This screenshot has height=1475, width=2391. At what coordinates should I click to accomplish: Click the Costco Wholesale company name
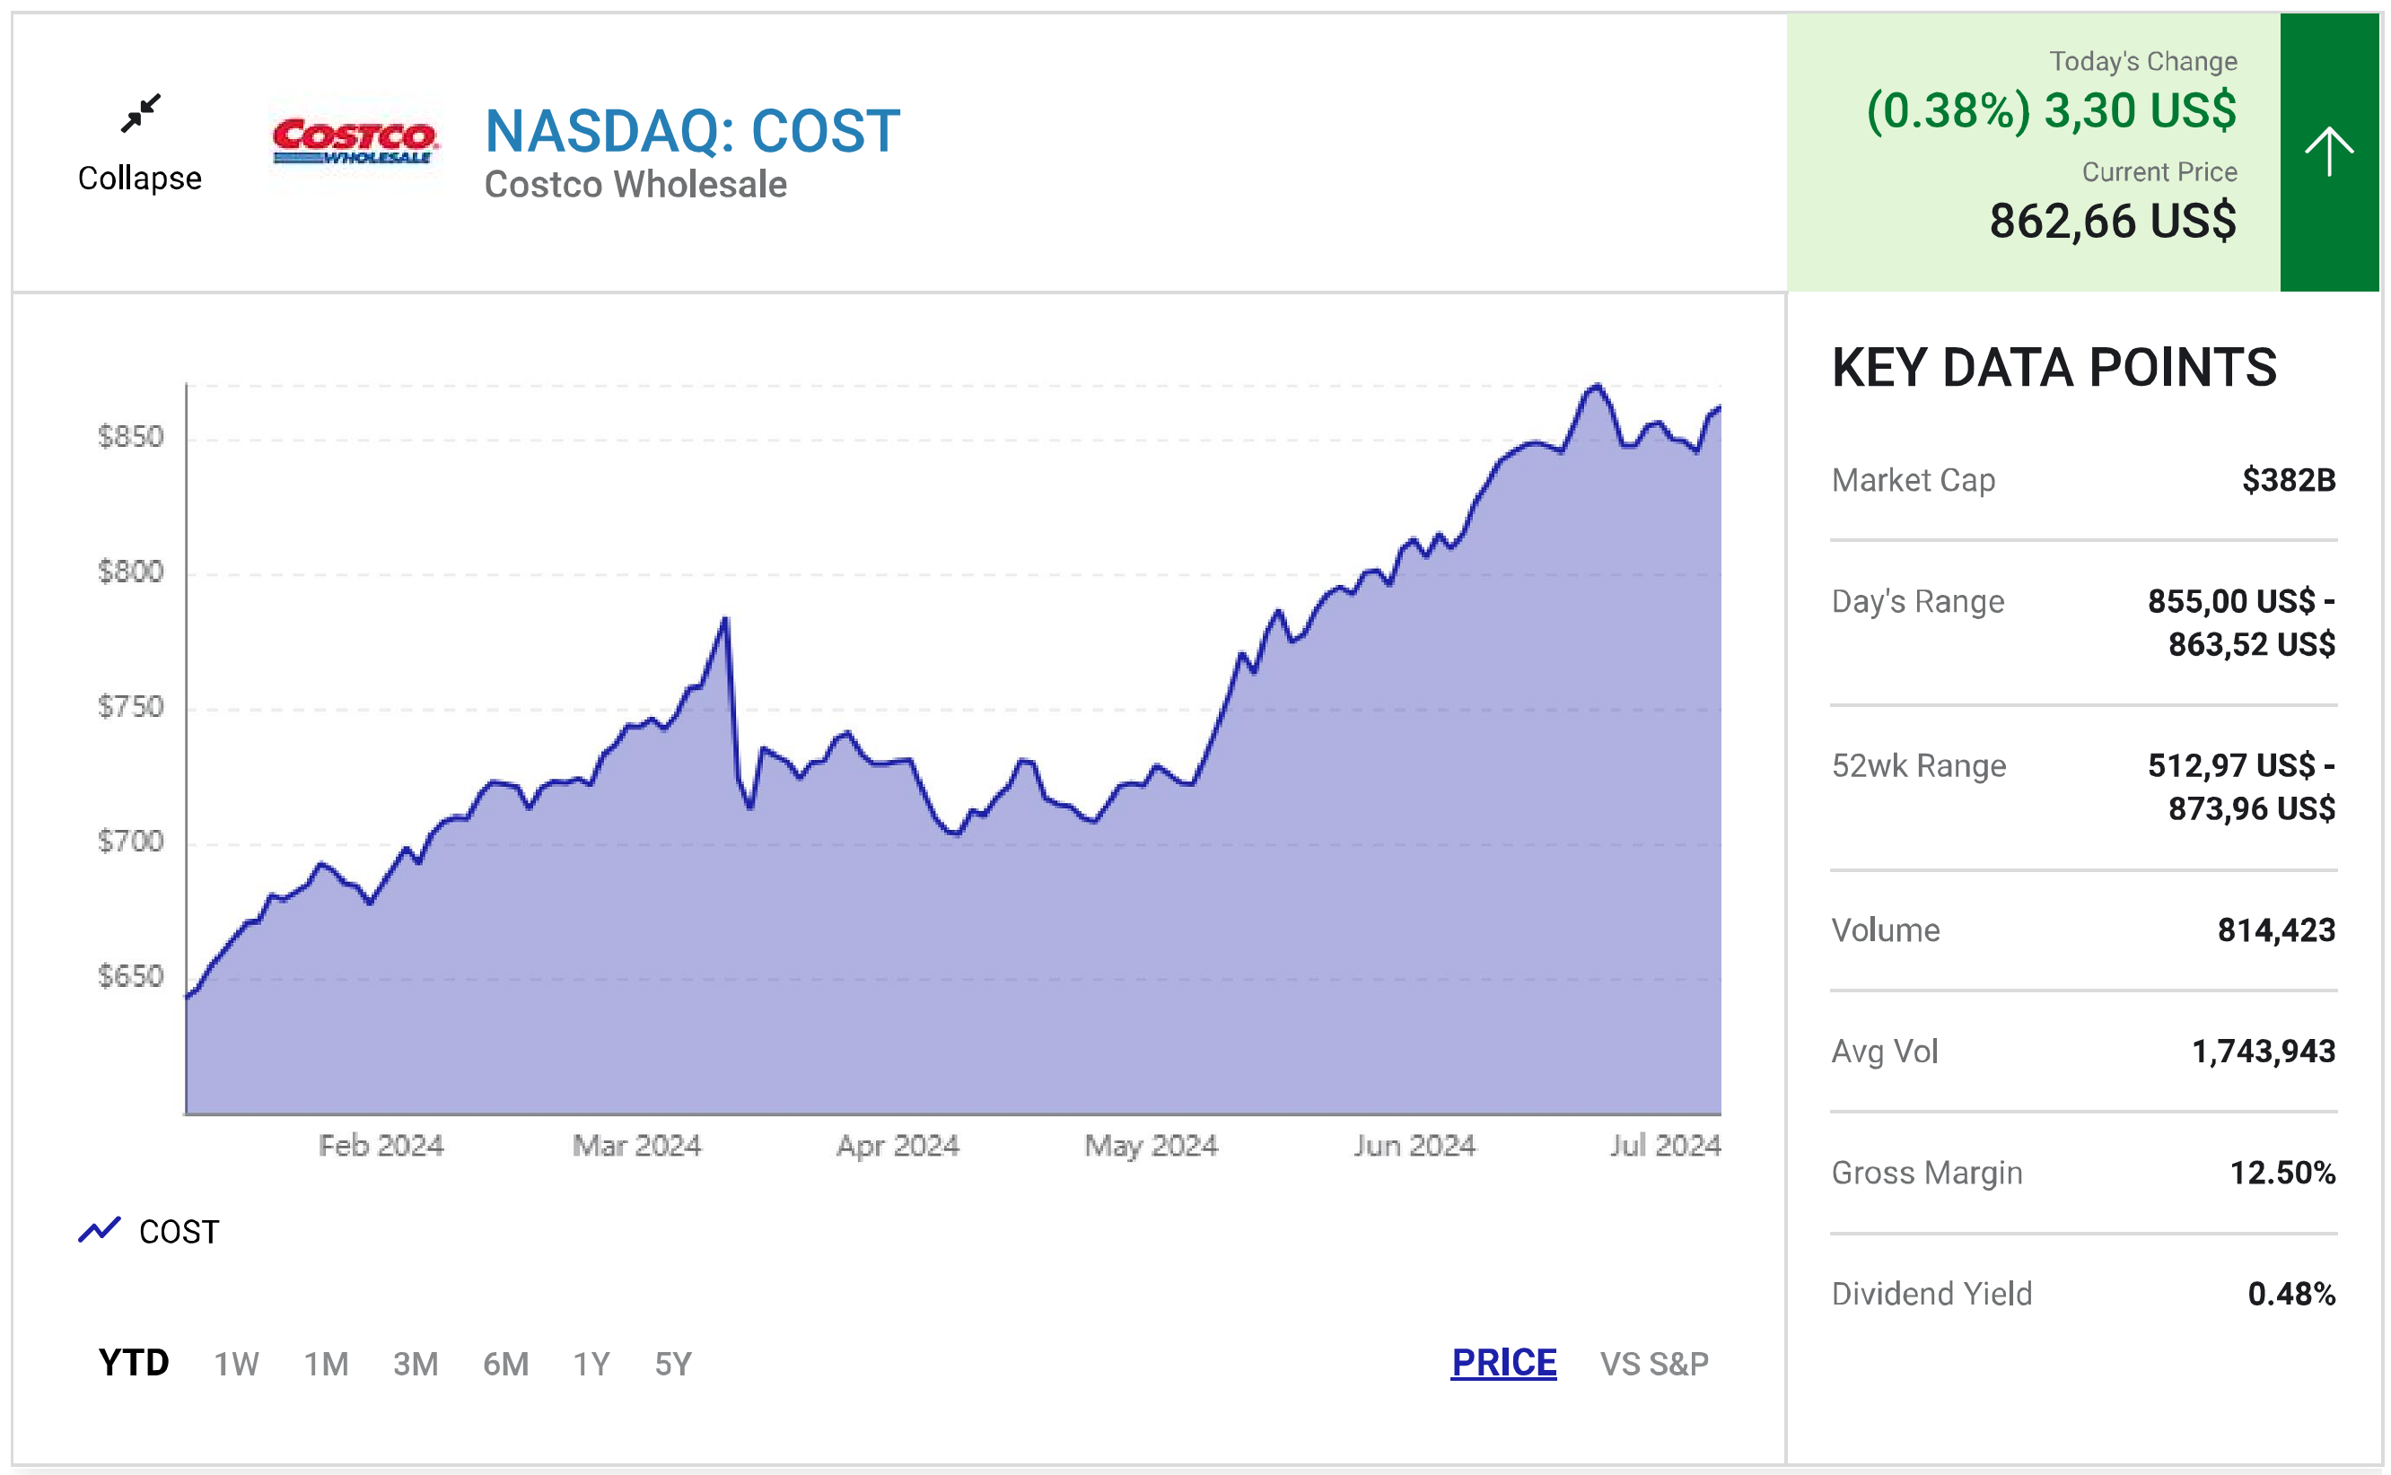635,185
